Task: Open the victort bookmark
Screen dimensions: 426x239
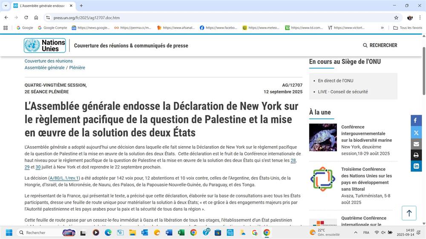Action: click(346, 28)
